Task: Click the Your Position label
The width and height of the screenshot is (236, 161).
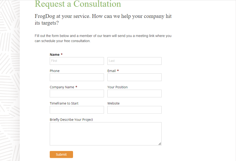Action: pos(117,87)
